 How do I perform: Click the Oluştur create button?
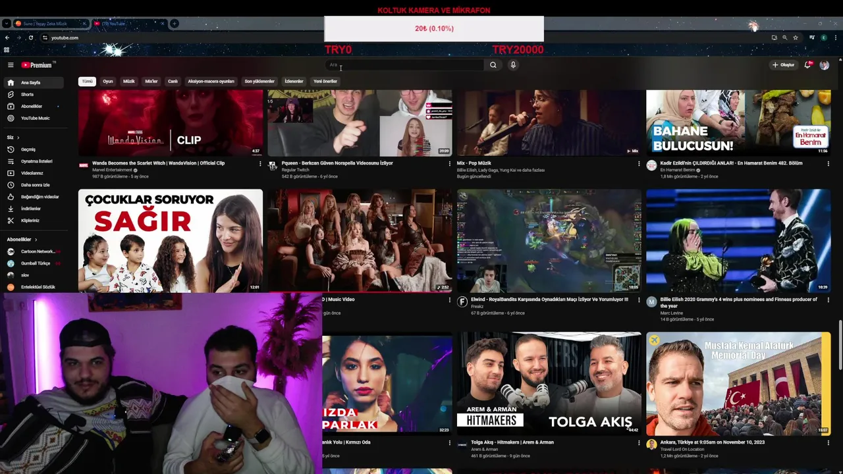tap(783, 65)
